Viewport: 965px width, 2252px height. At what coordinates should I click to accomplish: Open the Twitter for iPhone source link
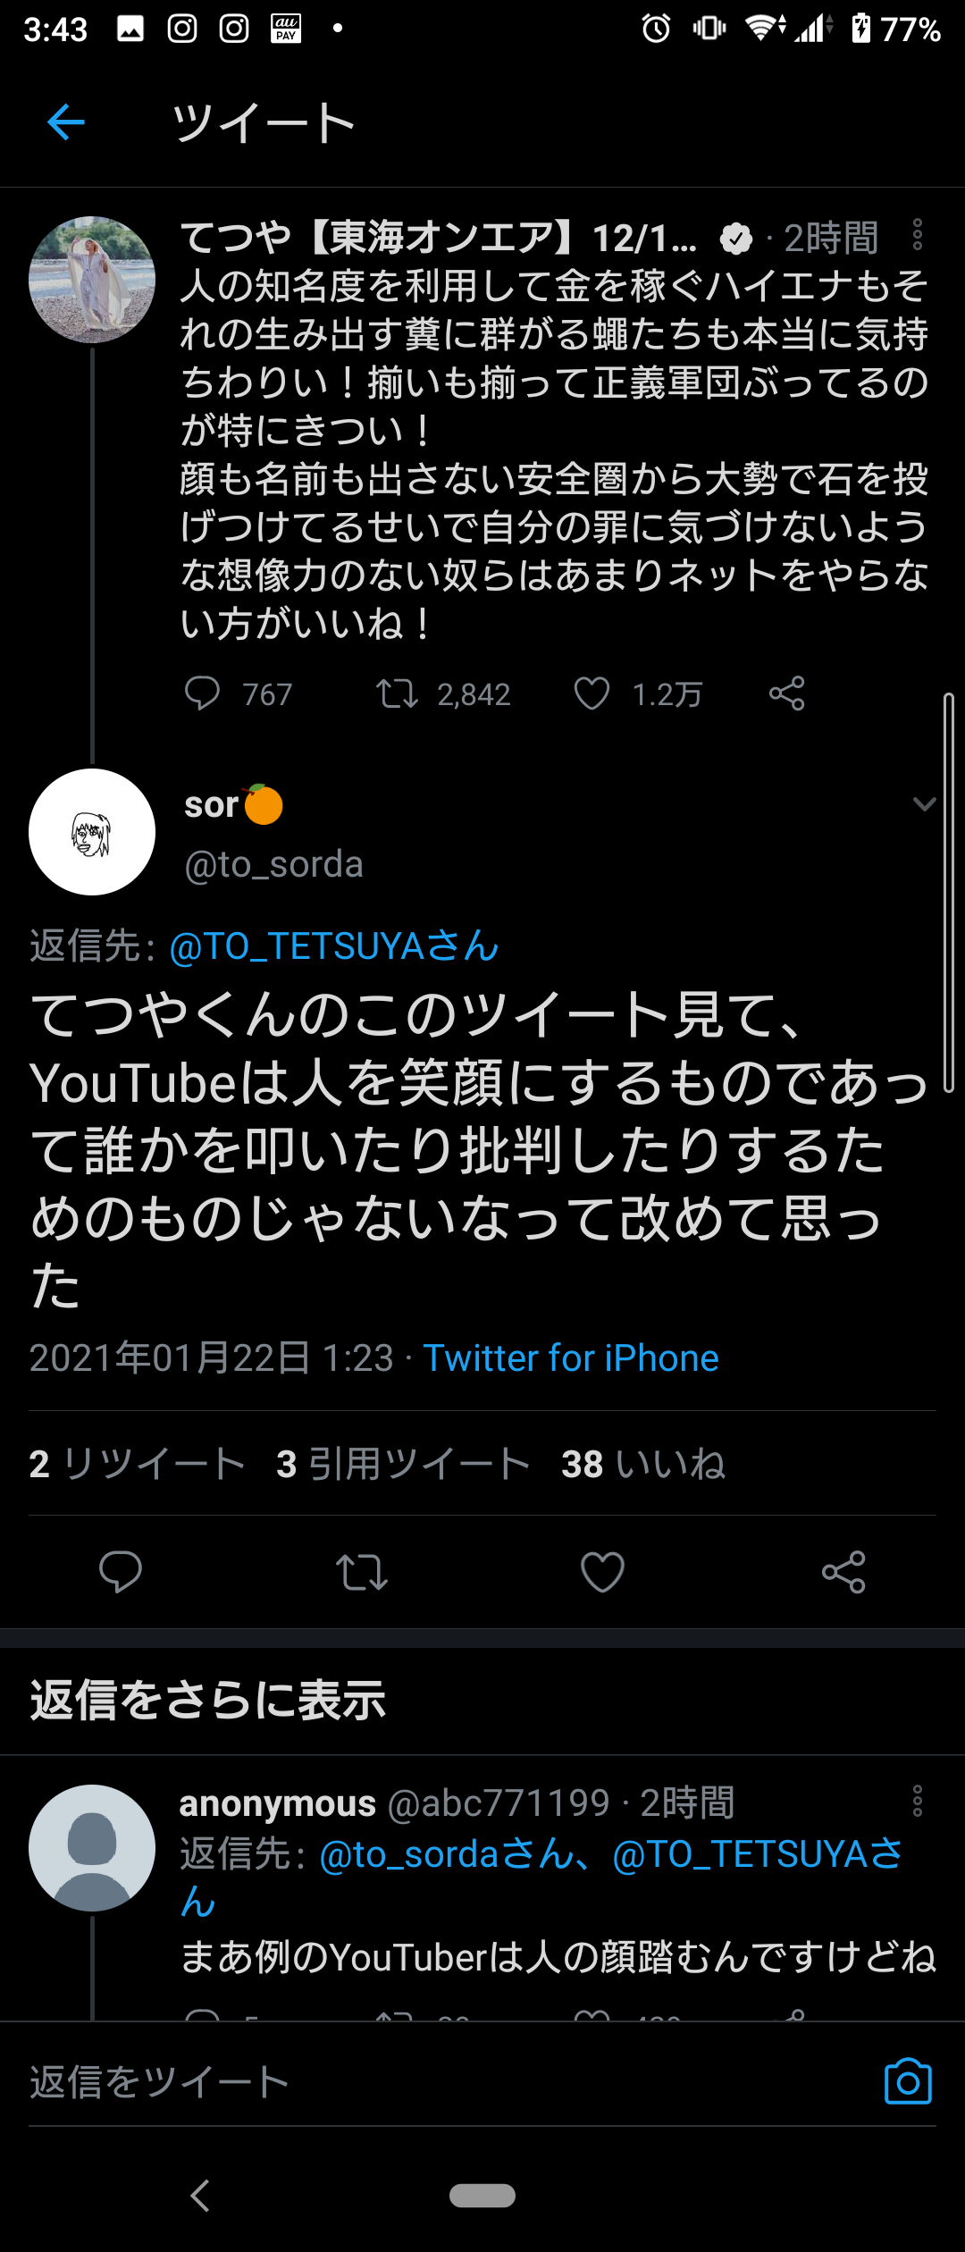click(x=570, y=1357)
